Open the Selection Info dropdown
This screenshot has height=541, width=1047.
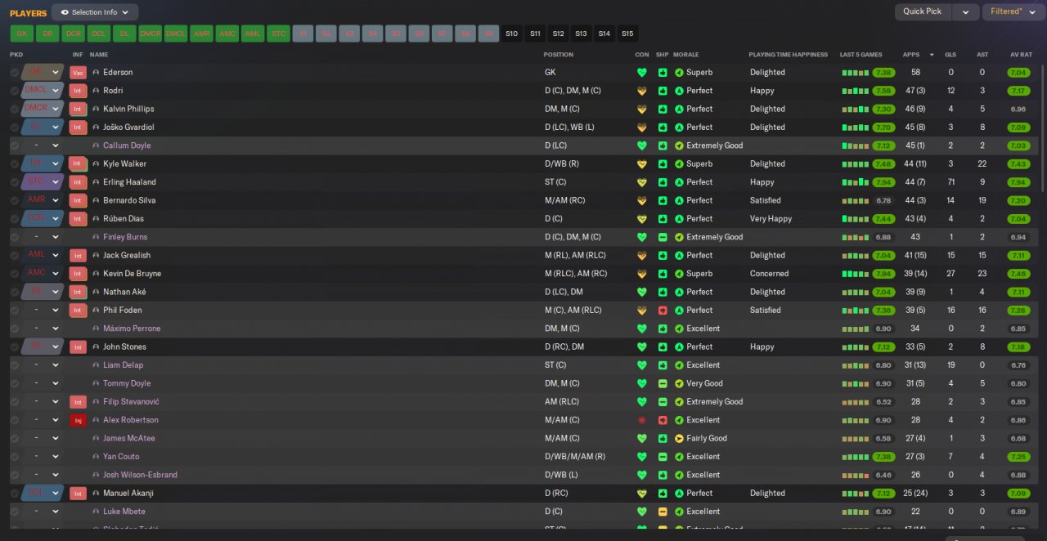coord(95,12)
